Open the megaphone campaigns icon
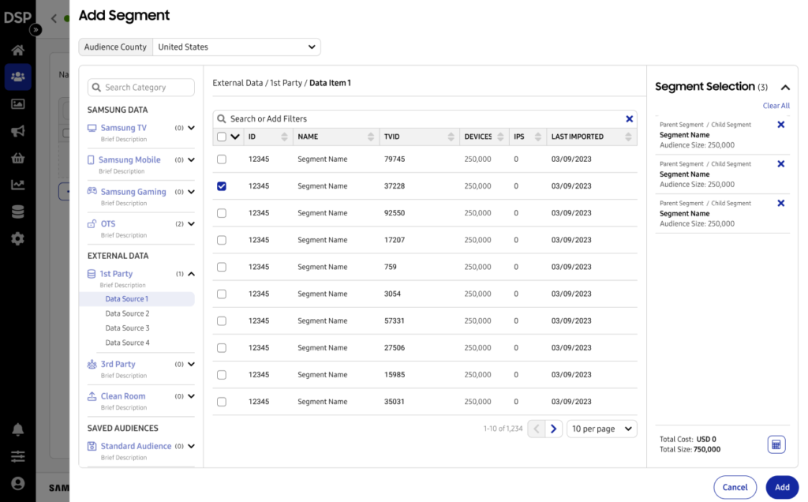The image size is (808, 502). [17, 131]
